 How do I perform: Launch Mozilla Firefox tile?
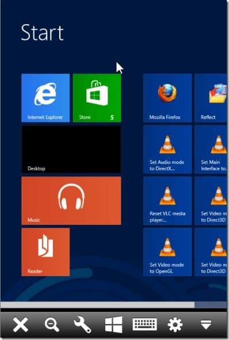point(167,98)
